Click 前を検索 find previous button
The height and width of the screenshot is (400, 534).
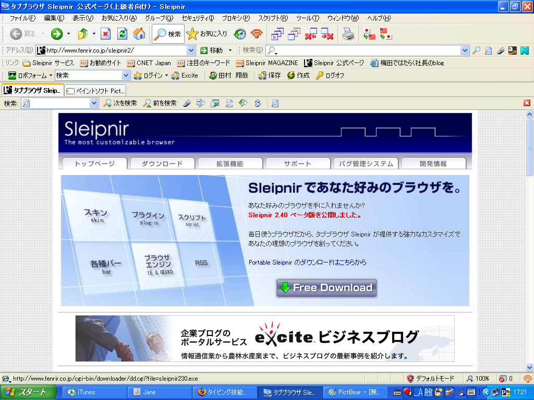[x=160, y=103]
